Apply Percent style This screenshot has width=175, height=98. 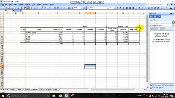(143, 8)
